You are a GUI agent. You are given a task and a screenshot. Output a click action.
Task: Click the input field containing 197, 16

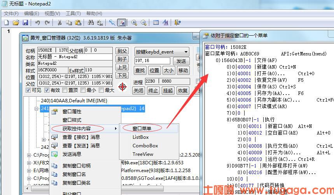(x=152, y=61)
